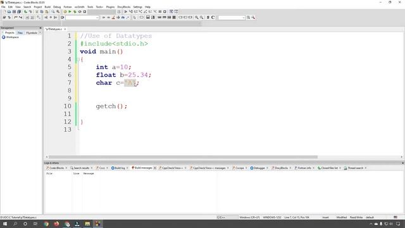Open the Edit menu
Image resolution: width=405 pixels, height=228 pixels.
tap(10, 7)
